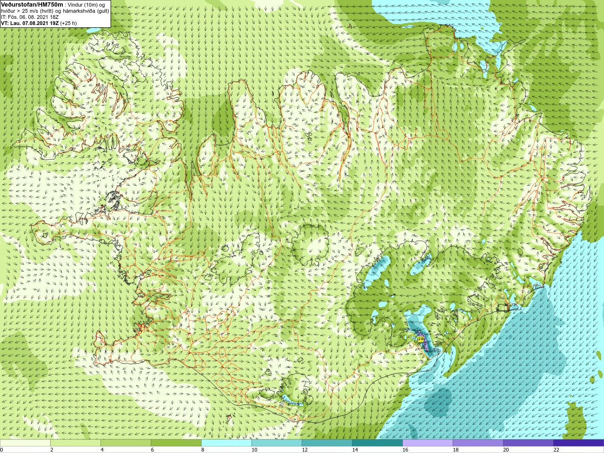Screen dimensions: 604x453
Task: Click the '16' label on the wind scale
Action: point(405,450)
